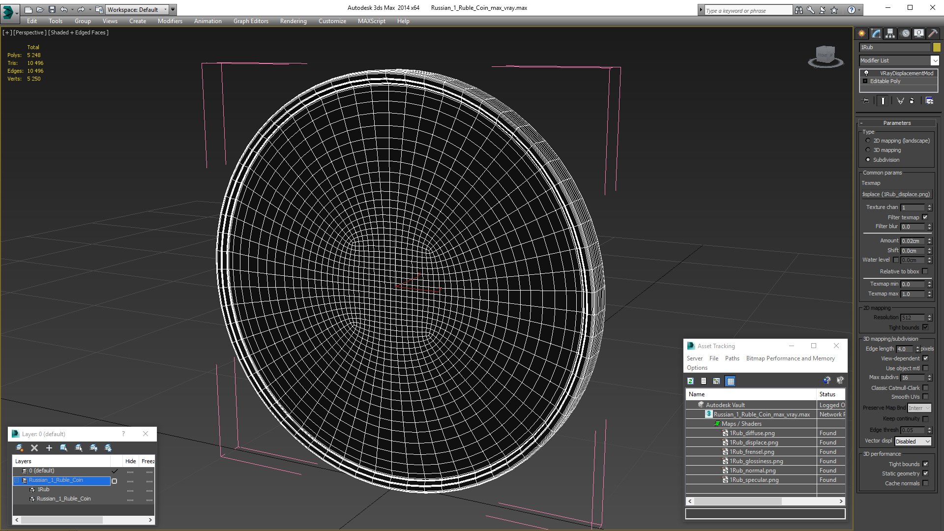Toggle View-dependent checkbox
The height and width of the screenshot is (531, 944).
click(x=925, y=358)
